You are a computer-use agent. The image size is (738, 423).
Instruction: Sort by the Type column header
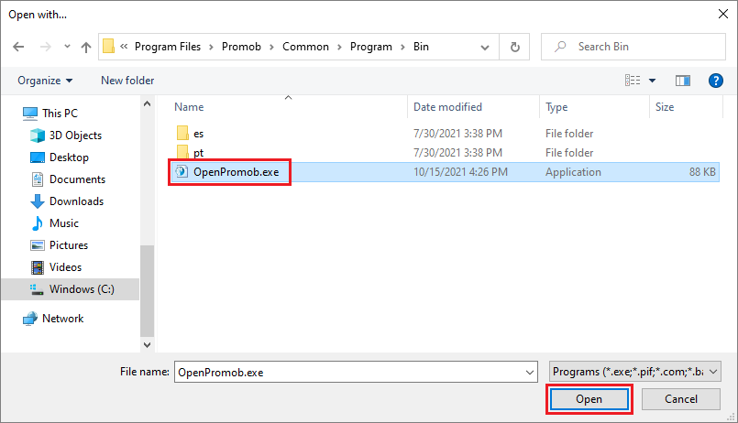coord(556,107)
